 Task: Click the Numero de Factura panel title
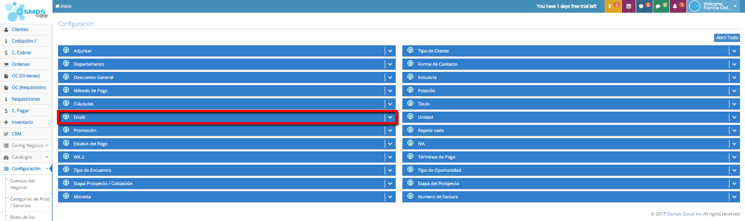438,197
